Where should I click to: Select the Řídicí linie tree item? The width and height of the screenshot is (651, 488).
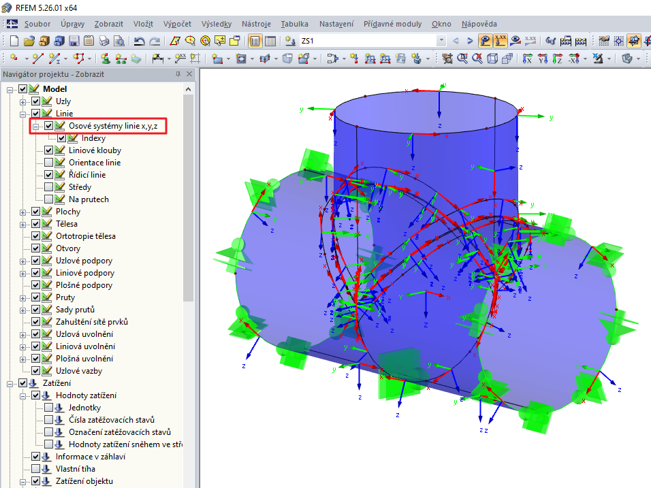click(87, 175)
